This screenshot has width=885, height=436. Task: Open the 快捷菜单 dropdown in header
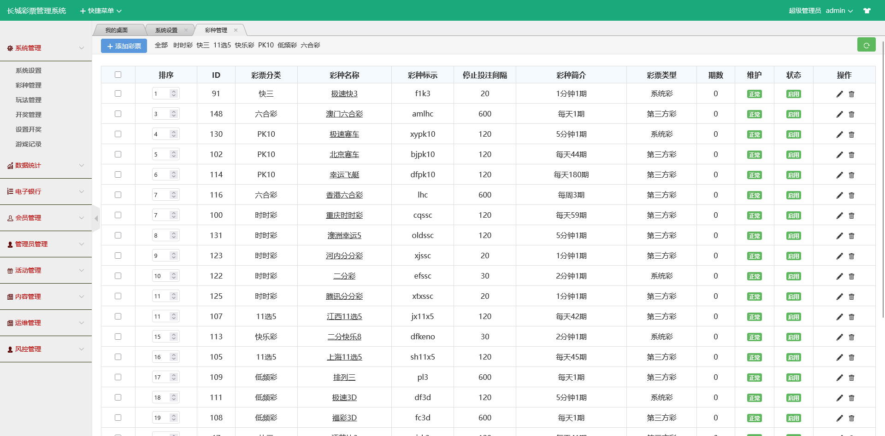(x=101, y=11)
